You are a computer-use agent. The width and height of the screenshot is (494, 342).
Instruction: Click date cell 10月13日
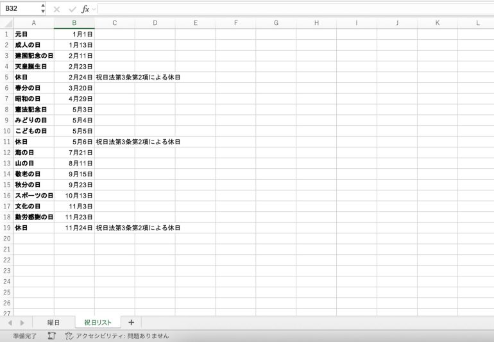tap(74, 196)
